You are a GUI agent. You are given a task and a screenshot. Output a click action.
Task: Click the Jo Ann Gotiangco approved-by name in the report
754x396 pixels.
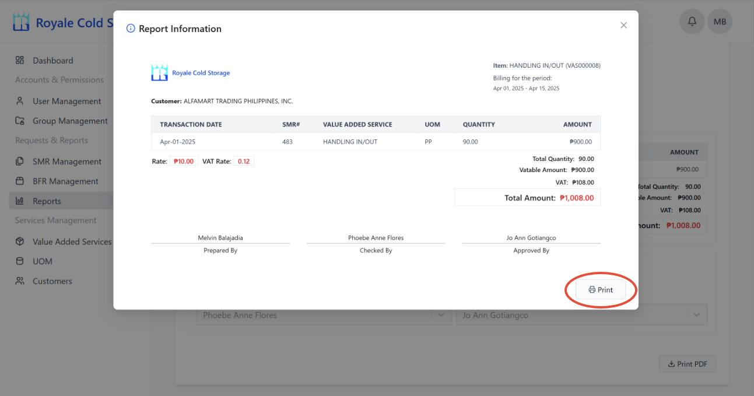point(531,238)
